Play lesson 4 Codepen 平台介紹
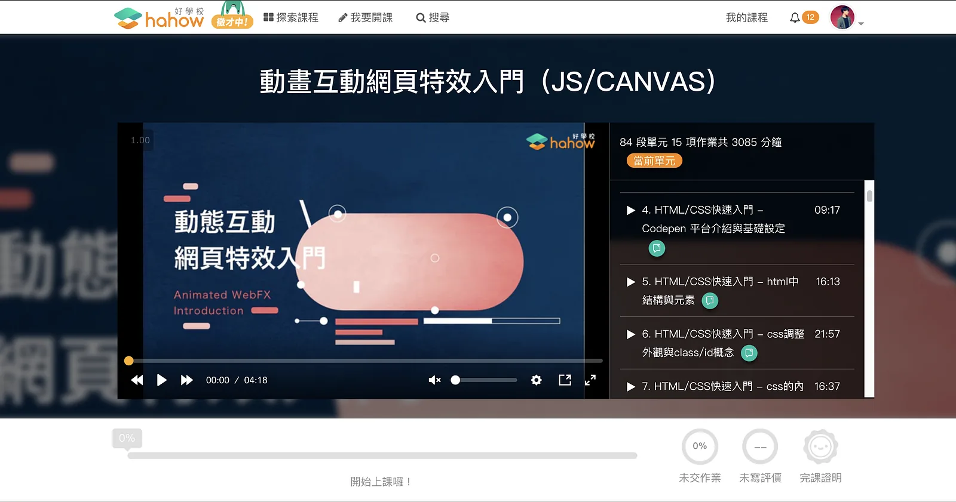Screen dimensions: 956x502 [x=630, y=210]
